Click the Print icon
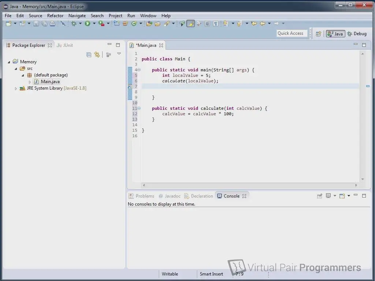Viewport: 375px width, 281px height. click(53, 23)
